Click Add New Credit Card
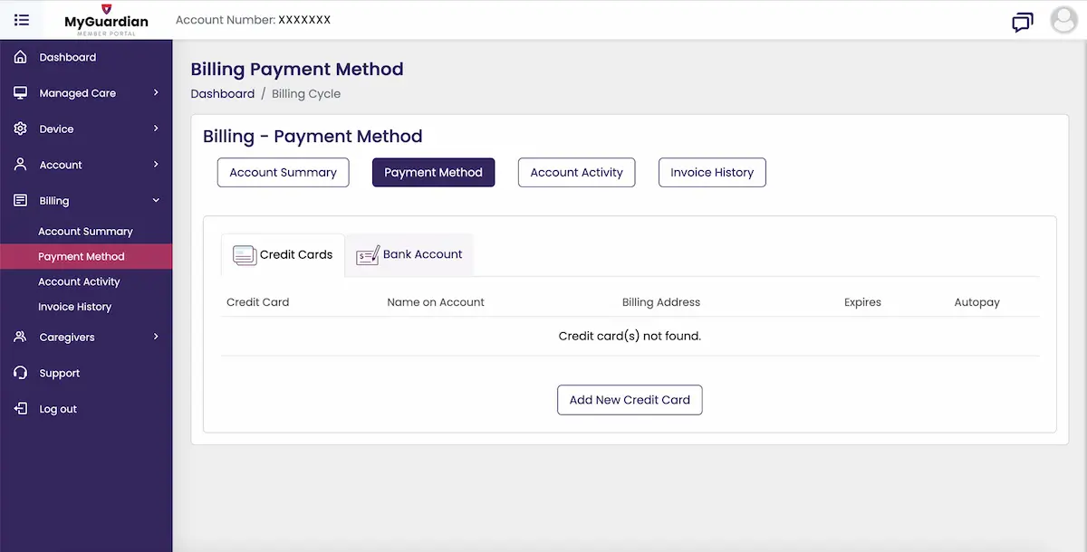This screenshot has height=552, width=1087. click(x=630, y=399)
